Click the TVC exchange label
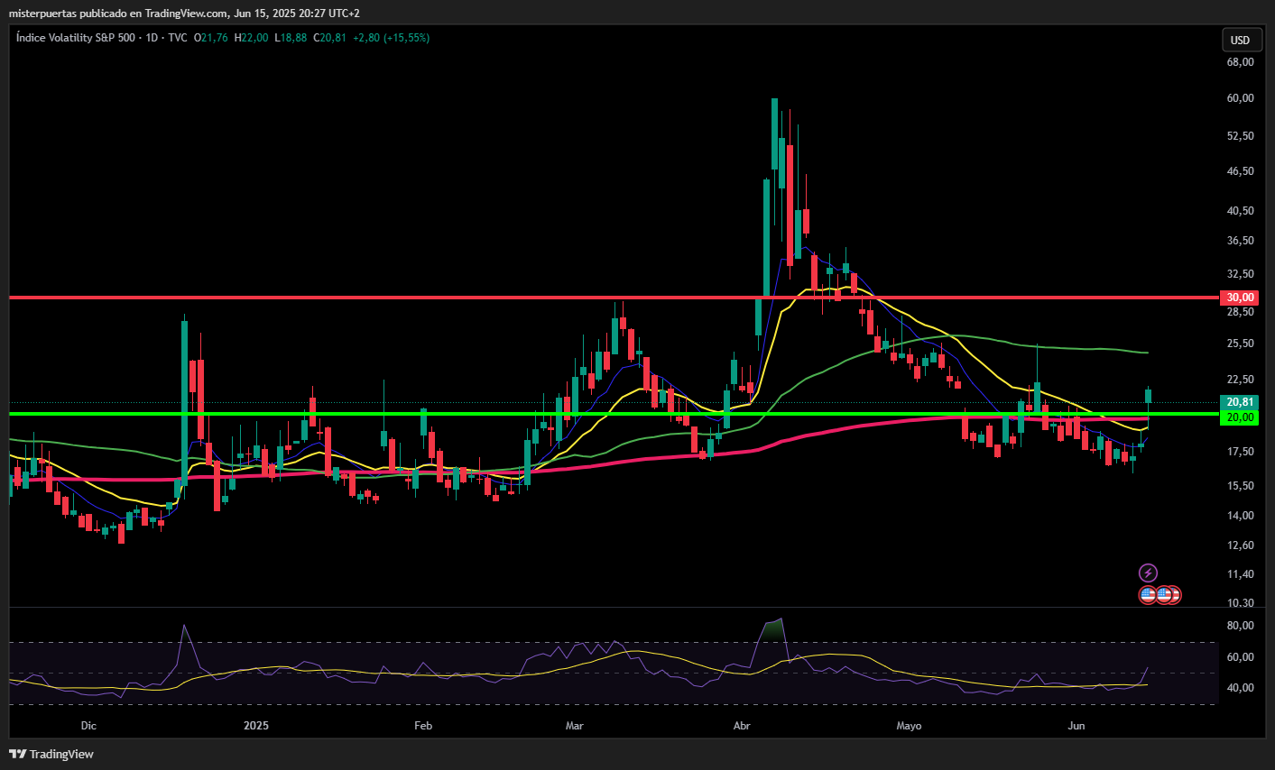Image resolution: width=1275 pixels, height=770 pixels. point(178,38)
